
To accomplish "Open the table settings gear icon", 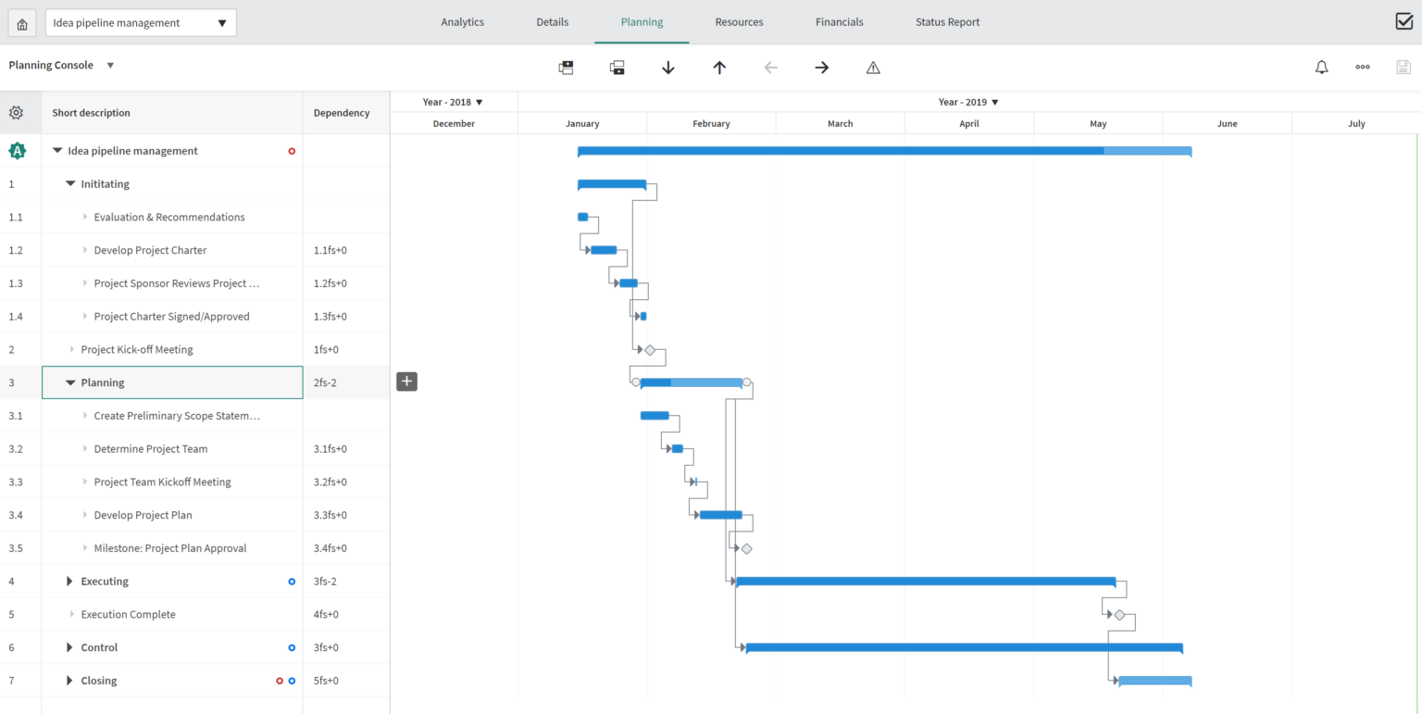I will point(16,111).
